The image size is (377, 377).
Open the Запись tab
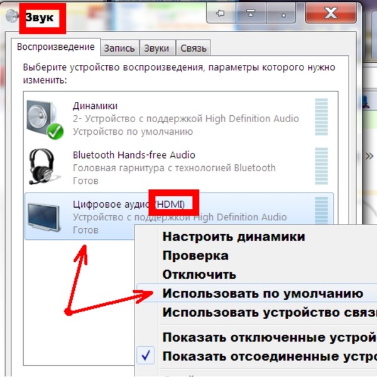pyautogui.click(x=119, y=48)
